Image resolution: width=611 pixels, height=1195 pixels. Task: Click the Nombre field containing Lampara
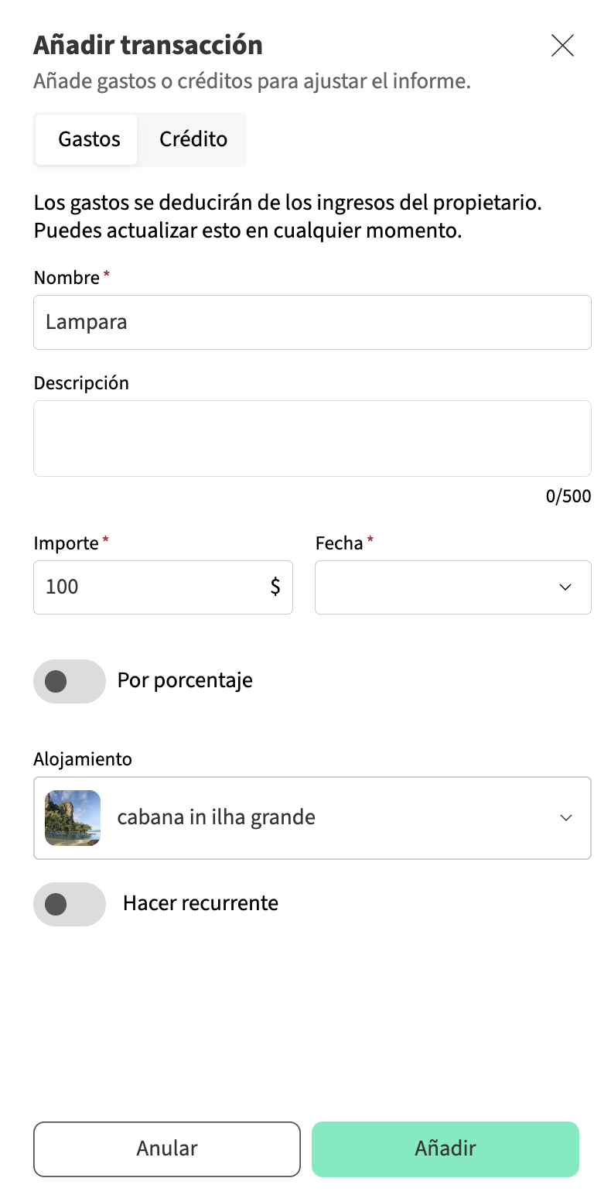pos(312,322)
